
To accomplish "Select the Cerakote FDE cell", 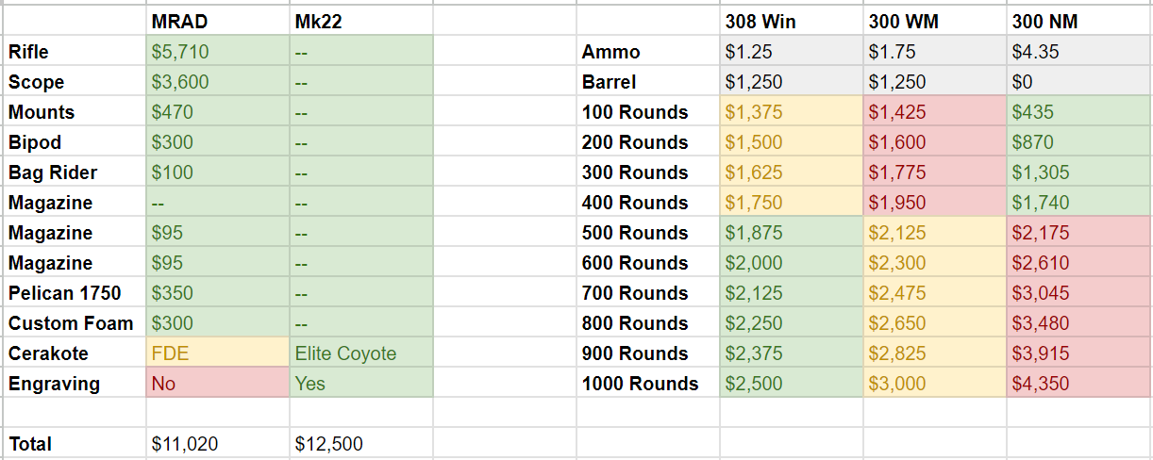I will tap(218, 353).
